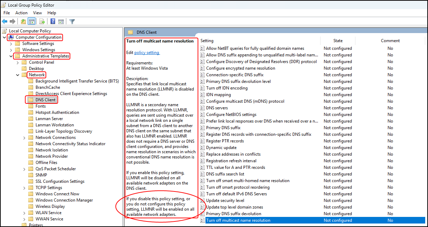428x227 pixels.
Task: Select Lanman Workstation in the tree
Action: click(55, 125)
